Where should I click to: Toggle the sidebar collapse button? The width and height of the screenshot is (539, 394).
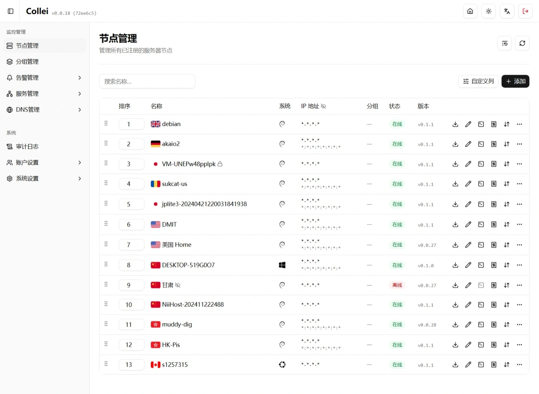pos(11,11)
